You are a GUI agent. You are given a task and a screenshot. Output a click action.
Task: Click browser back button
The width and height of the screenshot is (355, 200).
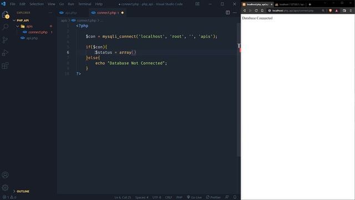pos(245,11)
